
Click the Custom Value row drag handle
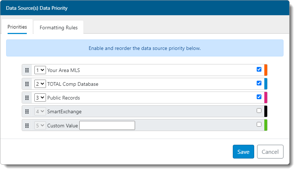pos(27,126)
